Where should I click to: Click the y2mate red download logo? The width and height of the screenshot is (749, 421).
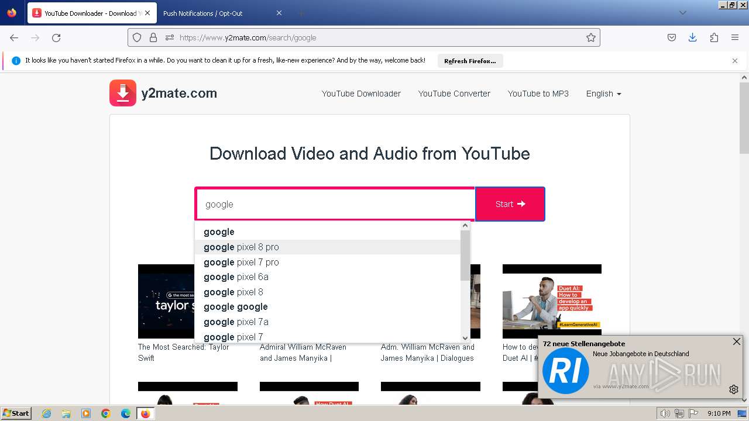click(123, 93)
